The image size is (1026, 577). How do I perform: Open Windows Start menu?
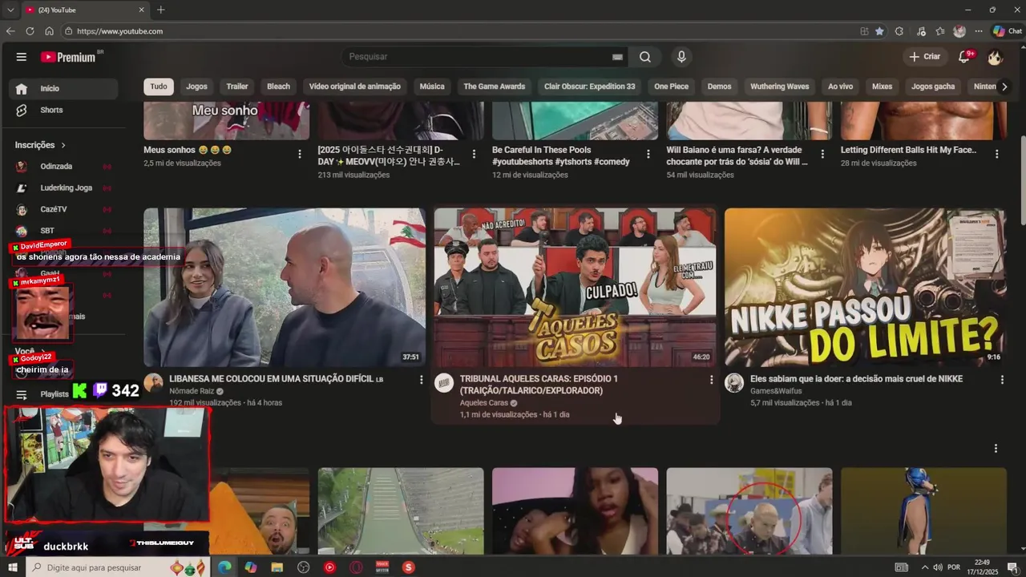coord(12,567)
